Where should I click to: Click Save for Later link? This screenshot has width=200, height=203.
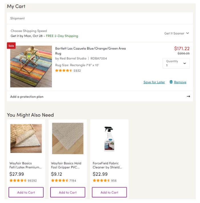point(154,82)
